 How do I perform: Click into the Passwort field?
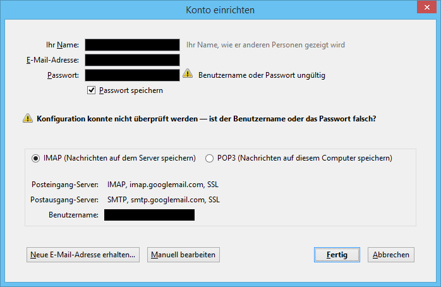coord(132,75)
